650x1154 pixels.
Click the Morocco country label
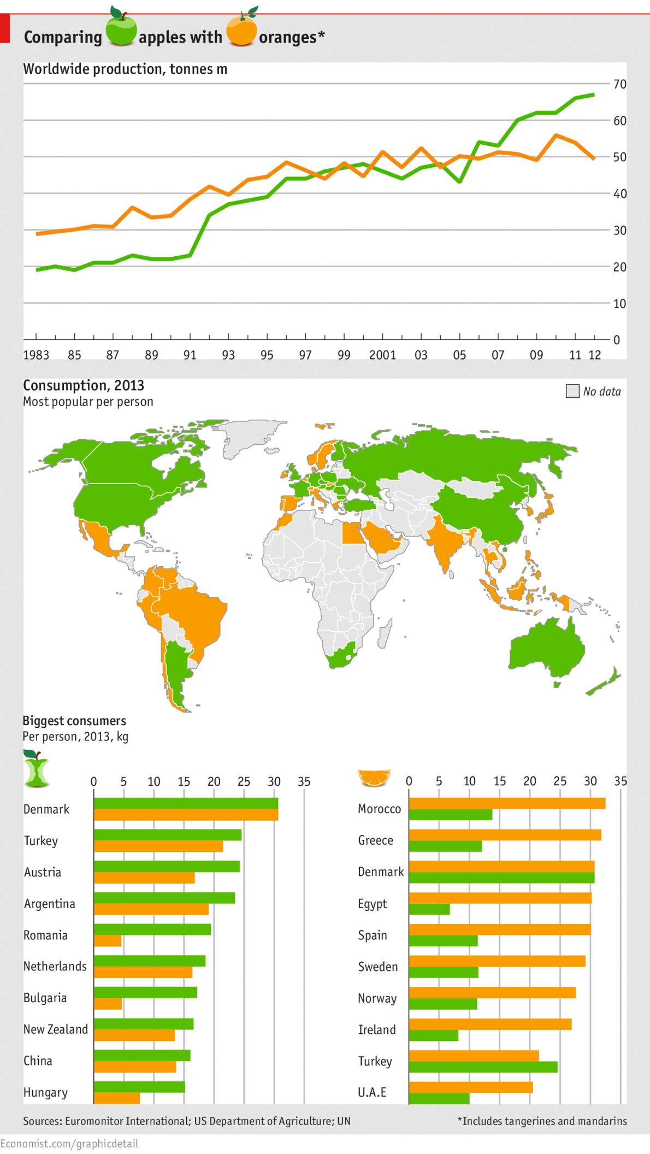coord(380,809)
